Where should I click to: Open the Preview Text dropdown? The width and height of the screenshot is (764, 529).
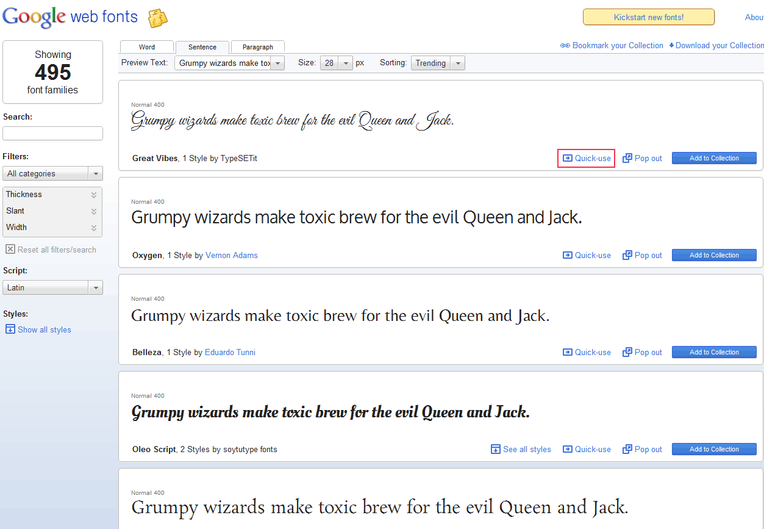[229, 63]
